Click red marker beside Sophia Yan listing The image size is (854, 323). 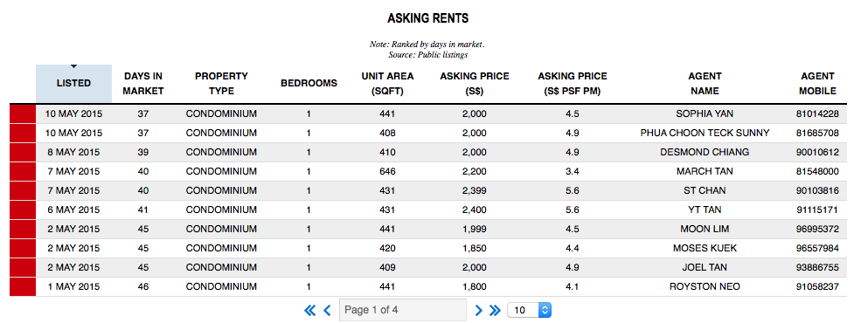[x=23, y=114]
